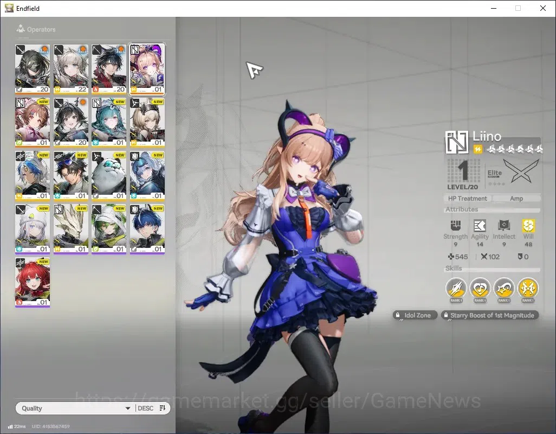Open the fully yellow twin-figure skill
The width and height of the screenshot is (556, 434).
pyautogui.click(x=528, y=288)
